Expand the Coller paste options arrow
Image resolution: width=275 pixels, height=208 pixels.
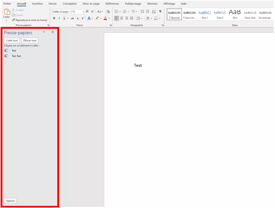pos(7,20)
